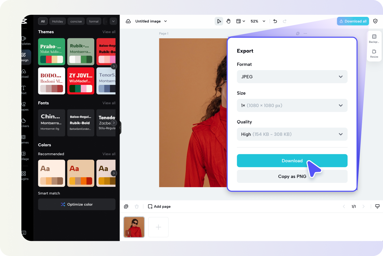Click Copy as PNG
383x256 pixels.
[292, 176]
